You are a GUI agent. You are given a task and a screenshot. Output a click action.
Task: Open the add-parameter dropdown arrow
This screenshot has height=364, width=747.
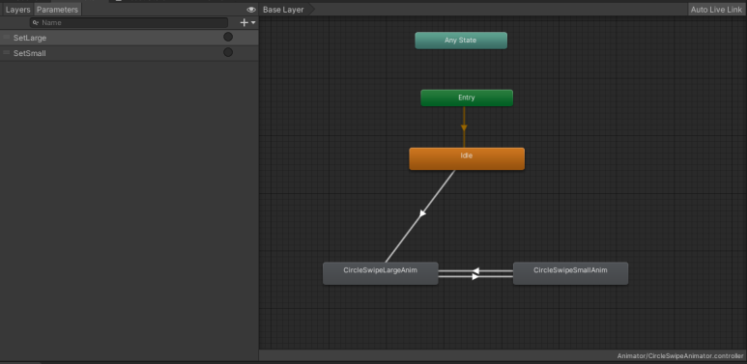point(253,22)
